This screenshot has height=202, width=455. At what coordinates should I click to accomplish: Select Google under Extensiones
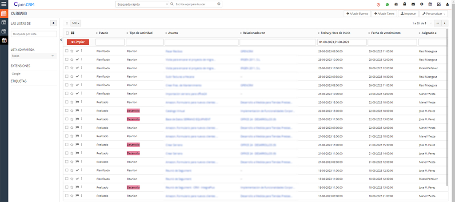[x=16, y=74]
